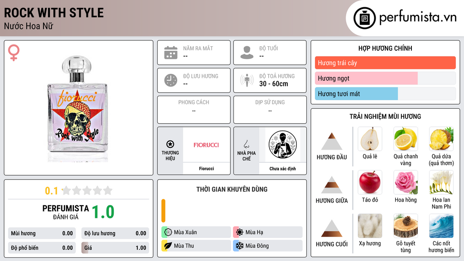Click the yellow 0.1 rating score
Viewport: 464px width, 261px height.
tap(52, 191)
